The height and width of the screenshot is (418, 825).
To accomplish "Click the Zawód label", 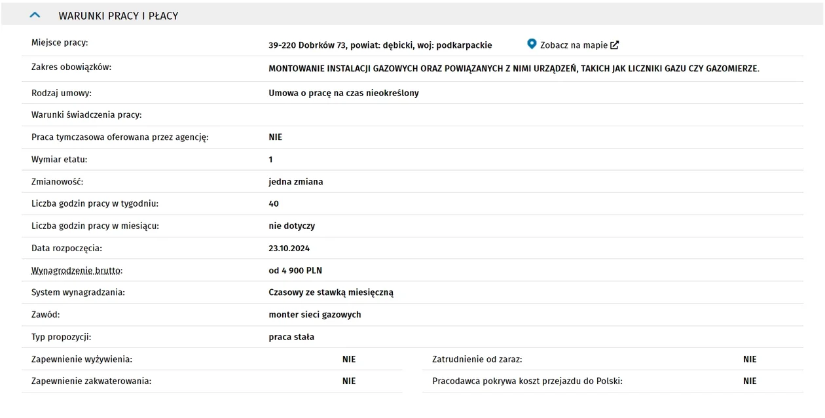I will pos(46,315).
